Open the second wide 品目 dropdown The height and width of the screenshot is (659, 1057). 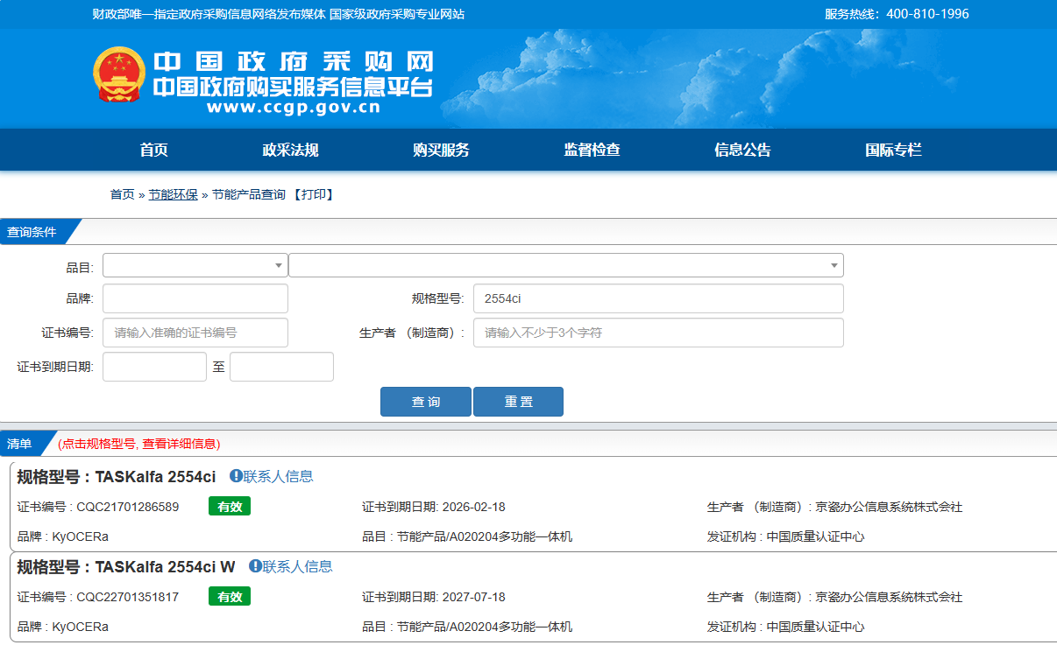566,265
